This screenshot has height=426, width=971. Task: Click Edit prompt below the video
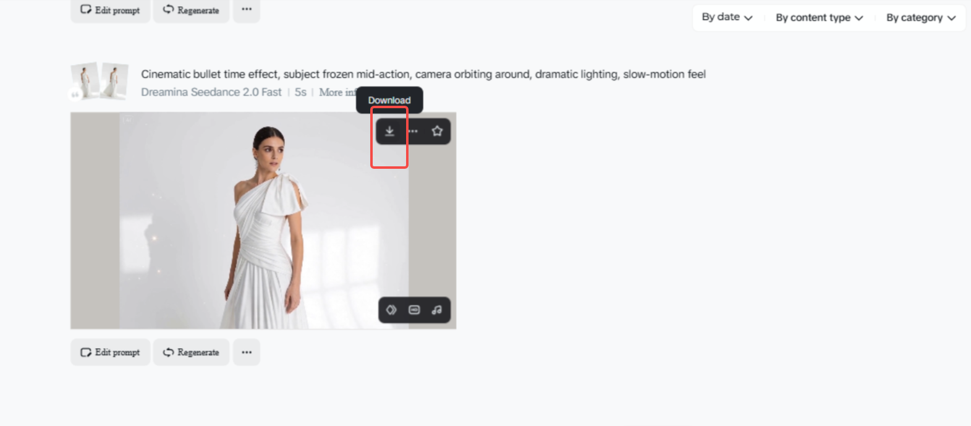click(111, 352)
